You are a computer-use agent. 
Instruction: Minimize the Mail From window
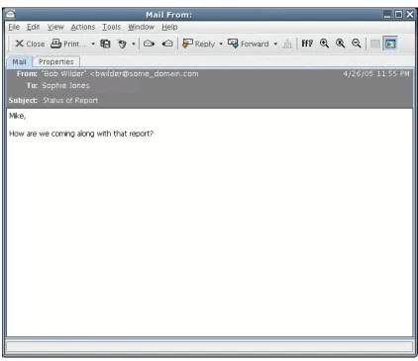pos(387,15)
